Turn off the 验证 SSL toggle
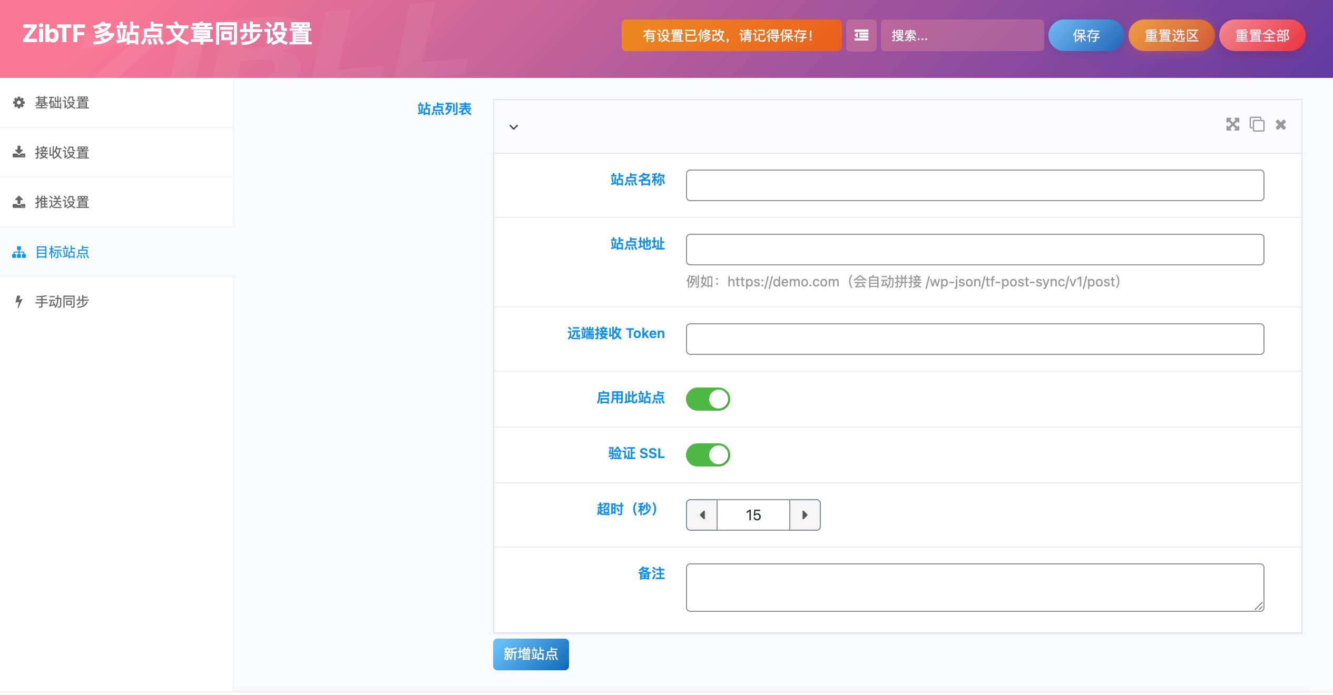 708,454
